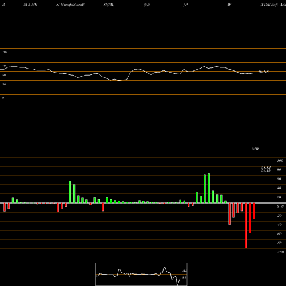Click the 58.15 value above the histogram

[266, 170]
